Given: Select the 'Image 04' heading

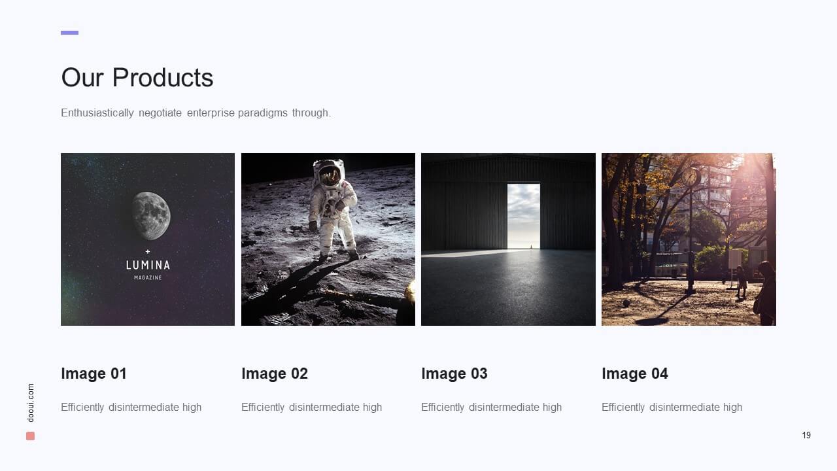Looking at the screenshot, I should click(634, 374).
